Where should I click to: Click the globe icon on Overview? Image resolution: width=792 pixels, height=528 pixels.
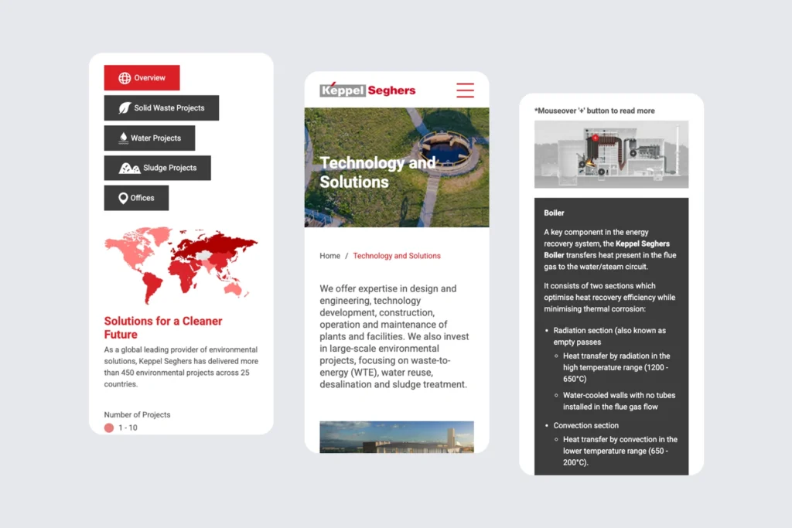coord(125,78)
